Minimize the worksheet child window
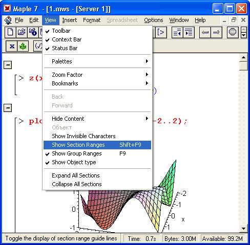The image size is (250, 245). (224, 20)
